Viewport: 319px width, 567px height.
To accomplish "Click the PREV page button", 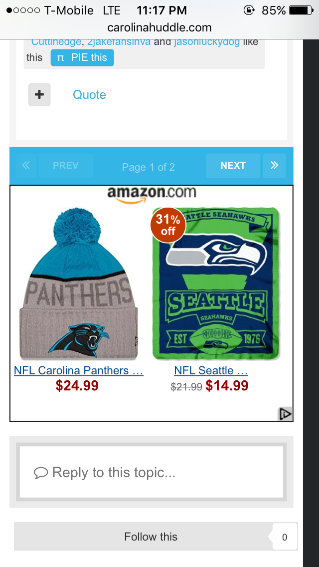I will [x=66, y=166].
